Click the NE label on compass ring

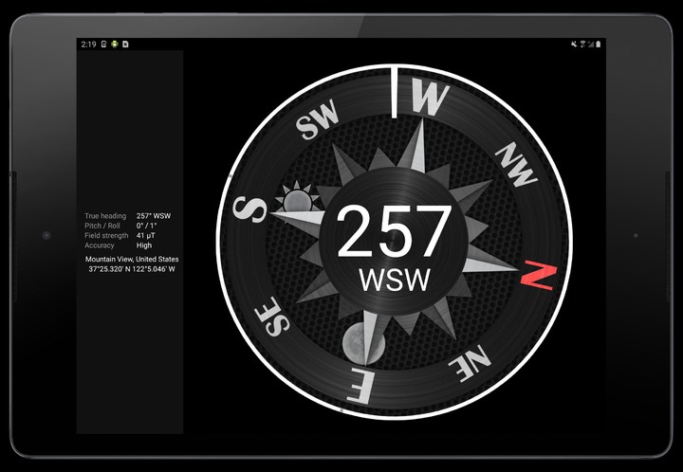pos(470,363)
